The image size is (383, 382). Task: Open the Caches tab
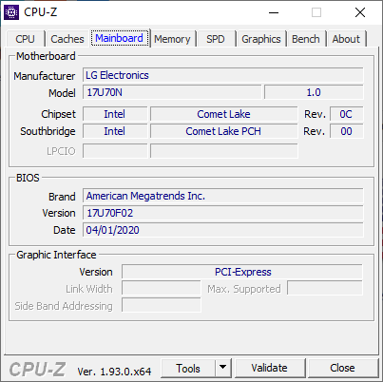(x=67, y=39)
